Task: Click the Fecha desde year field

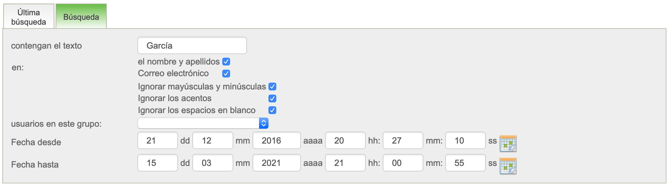Action: [276, 140]
